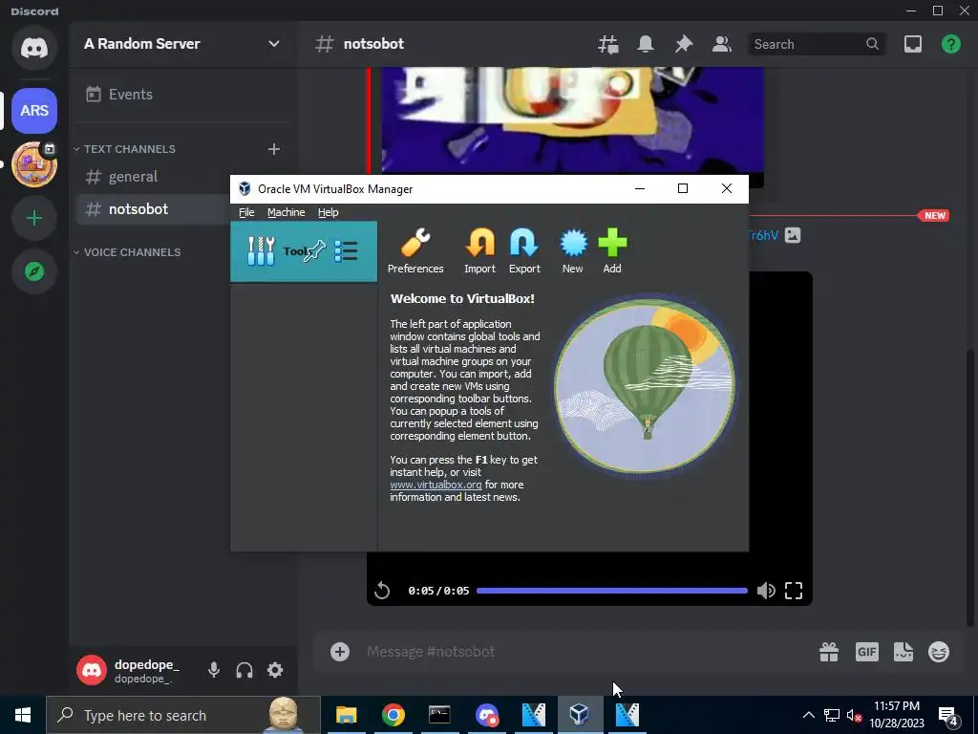The height and width of the screenshot is (734, 978).
Task: Mute the video volume
Action: tap(766, 591)
